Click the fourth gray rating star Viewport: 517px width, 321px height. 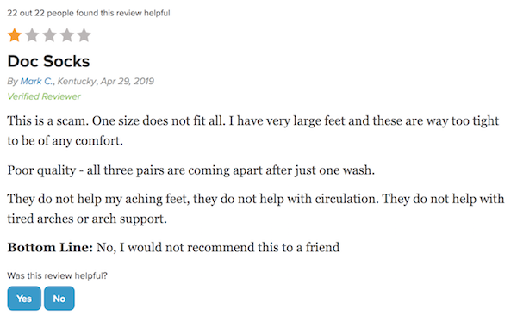[67, 35]
